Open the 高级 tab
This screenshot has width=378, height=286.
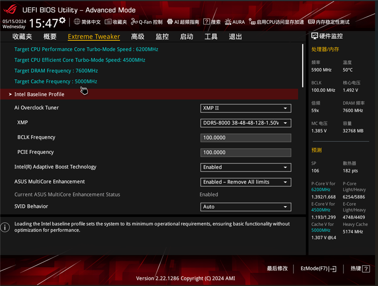pyautogui.click(x=137, y=37)
